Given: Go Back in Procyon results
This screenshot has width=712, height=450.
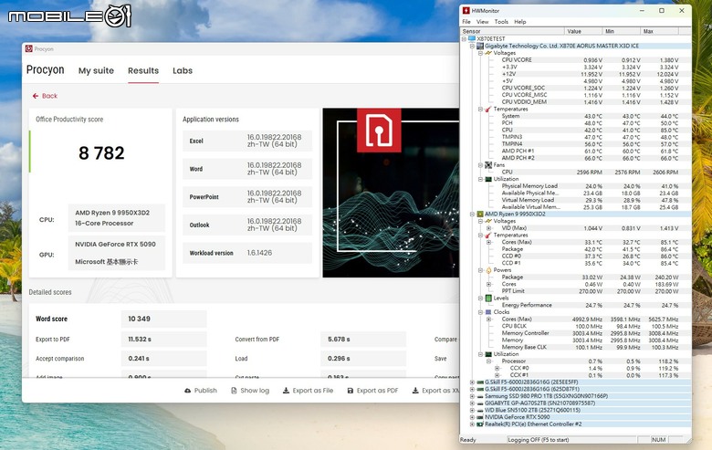Looking at the screenshot, I should pos(45,96).
